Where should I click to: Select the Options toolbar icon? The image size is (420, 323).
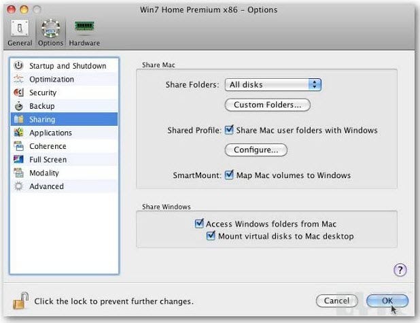tap(50, 29)
